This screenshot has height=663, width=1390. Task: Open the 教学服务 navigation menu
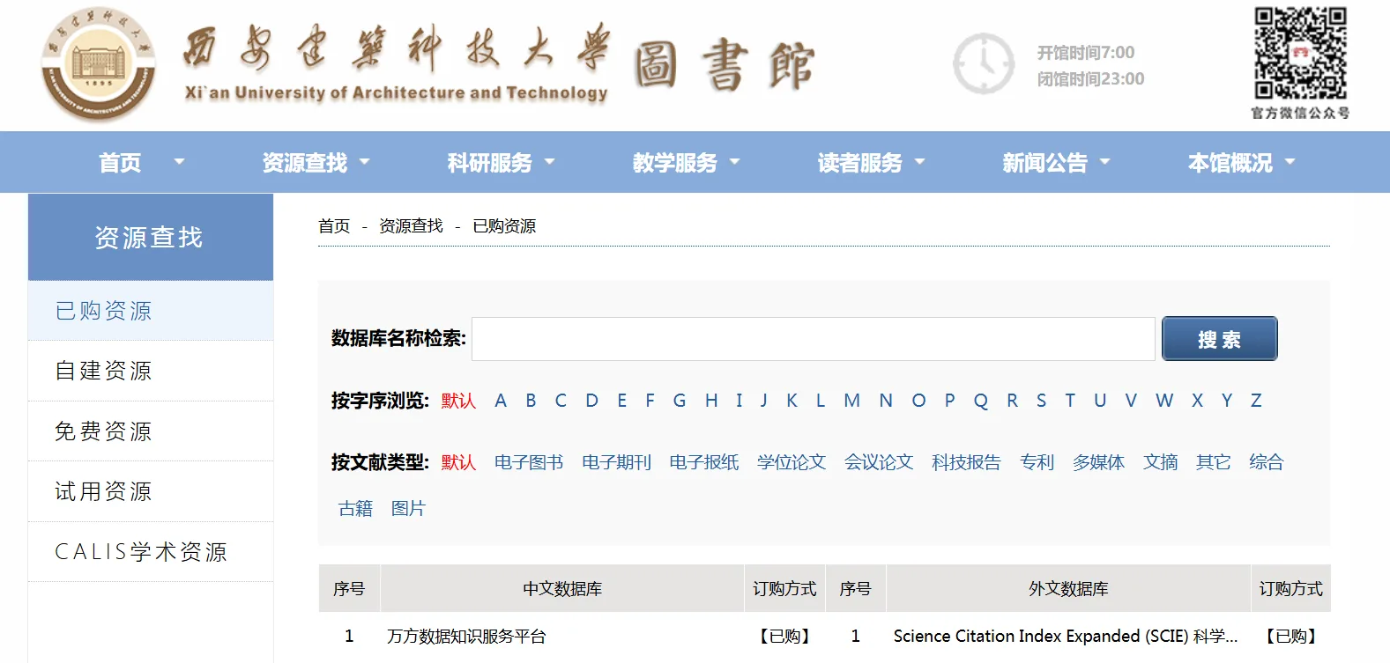tap(675, 163)
